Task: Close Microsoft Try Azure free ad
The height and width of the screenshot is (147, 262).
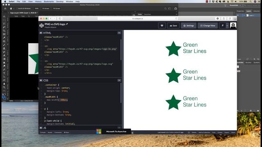Action: click(132, 133)
